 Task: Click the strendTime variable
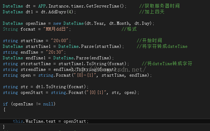(33, 69)
